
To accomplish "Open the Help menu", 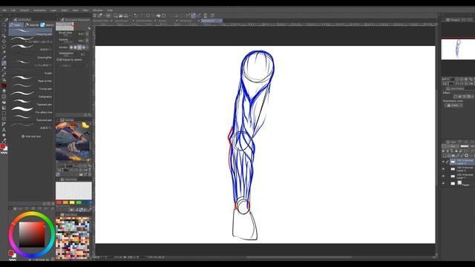I will tap(110, 10).
